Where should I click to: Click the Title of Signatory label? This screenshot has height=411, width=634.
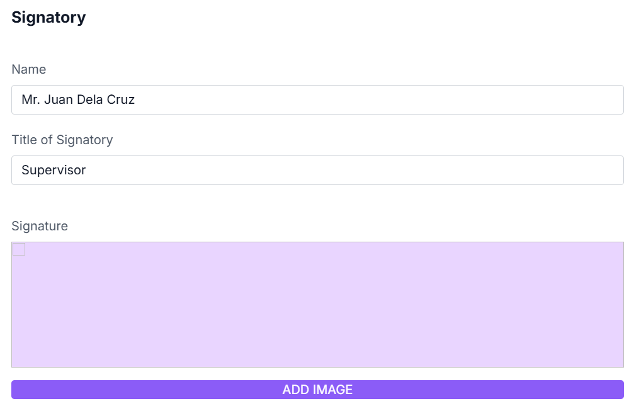pyautogui.click(x=62, y=140)
